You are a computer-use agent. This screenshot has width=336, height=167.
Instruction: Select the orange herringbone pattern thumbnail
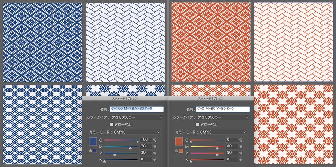coord(293,42)
